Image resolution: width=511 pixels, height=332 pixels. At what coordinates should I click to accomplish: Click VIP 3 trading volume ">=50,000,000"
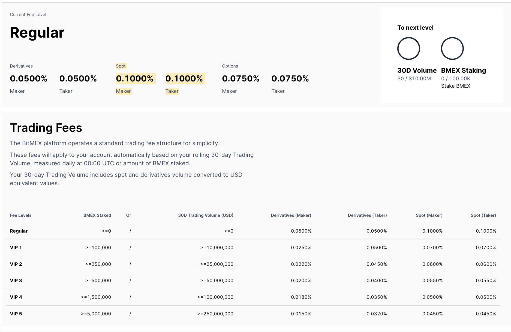pyautogui.click(x=217, y=281)
